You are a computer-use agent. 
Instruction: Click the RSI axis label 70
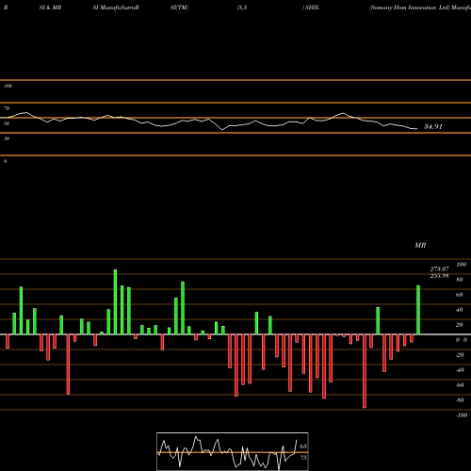click(x=7, y=108)
